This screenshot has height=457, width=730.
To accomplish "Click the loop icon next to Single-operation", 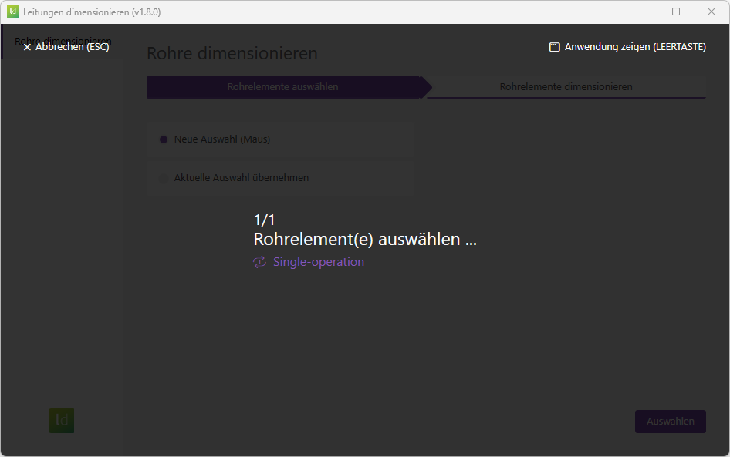I will [259, 262].
